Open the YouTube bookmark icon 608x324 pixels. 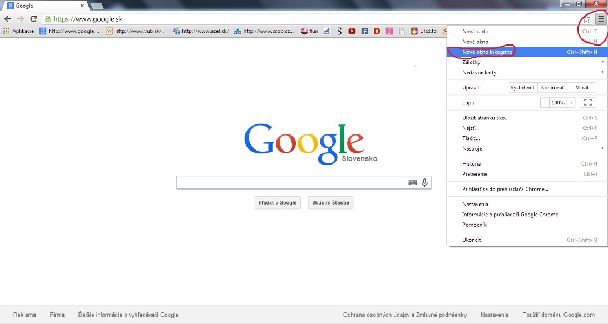point(352,32)
